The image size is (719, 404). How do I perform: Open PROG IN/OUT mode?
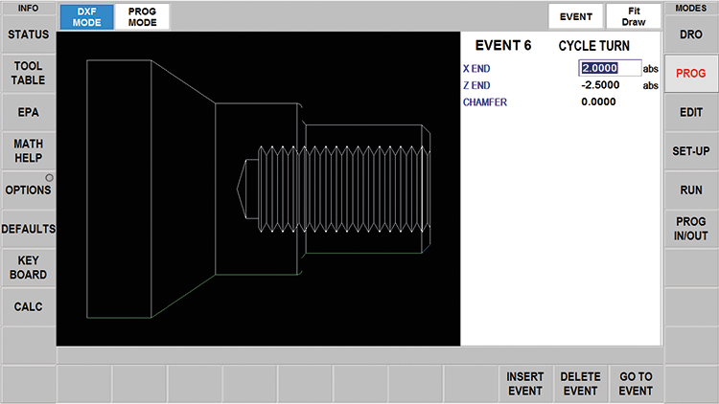pyautogui.click(x=691, y=229)
